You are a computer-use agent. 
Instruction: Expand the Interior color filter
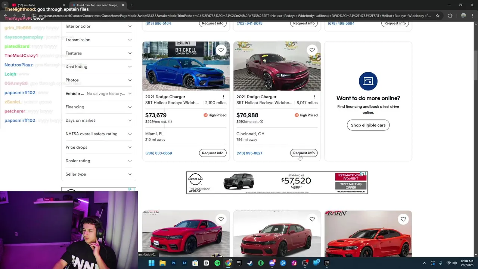tap(99, 26)
